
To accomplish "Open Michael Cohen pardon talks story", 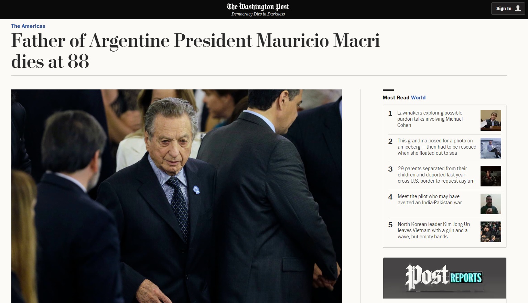I will [430, 119].
